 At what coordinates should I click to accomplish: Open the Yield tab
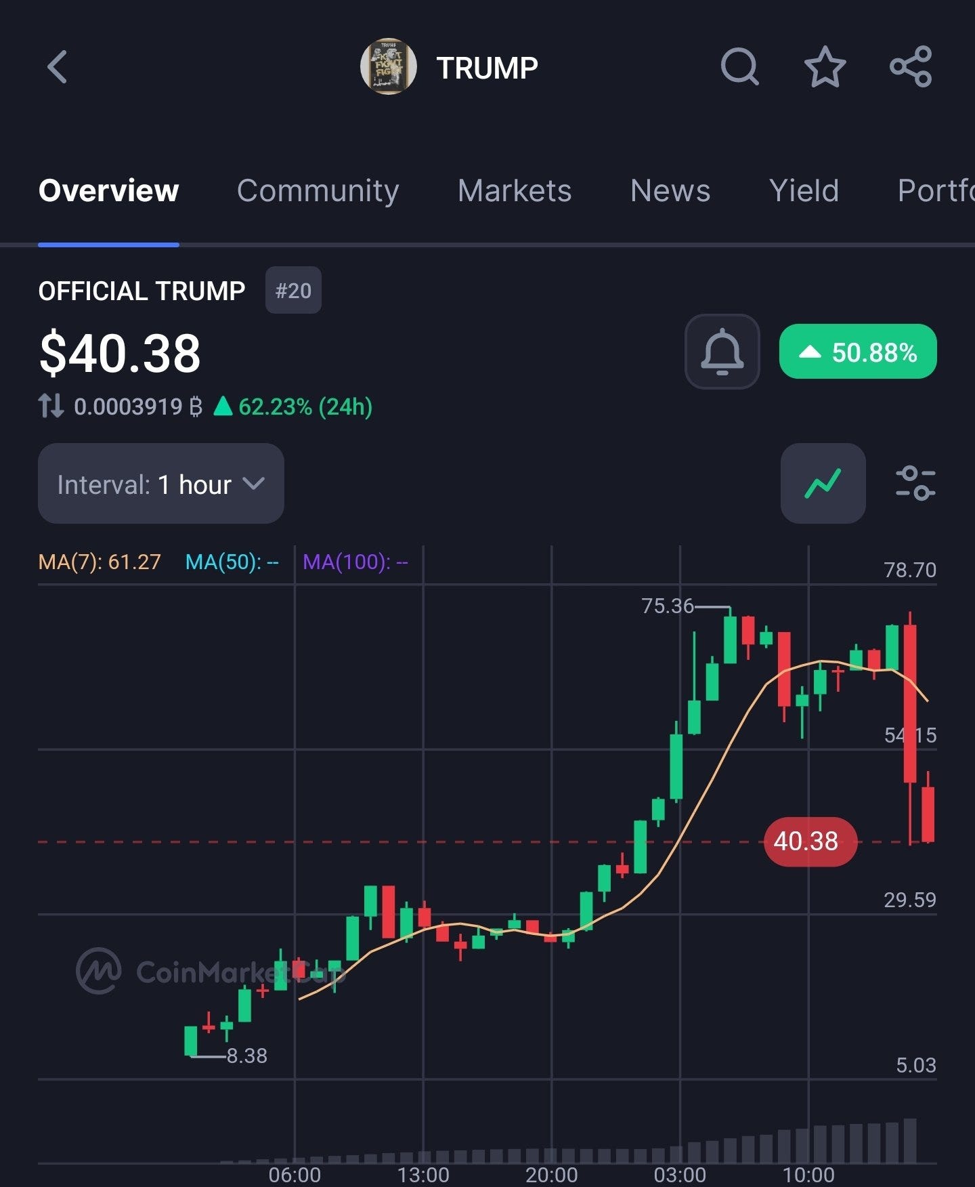point(804,190)
